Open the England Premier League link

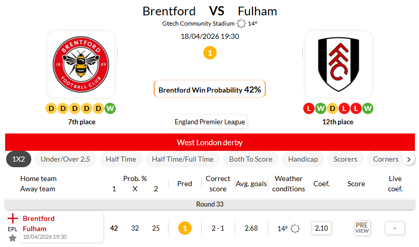point(210,122)
